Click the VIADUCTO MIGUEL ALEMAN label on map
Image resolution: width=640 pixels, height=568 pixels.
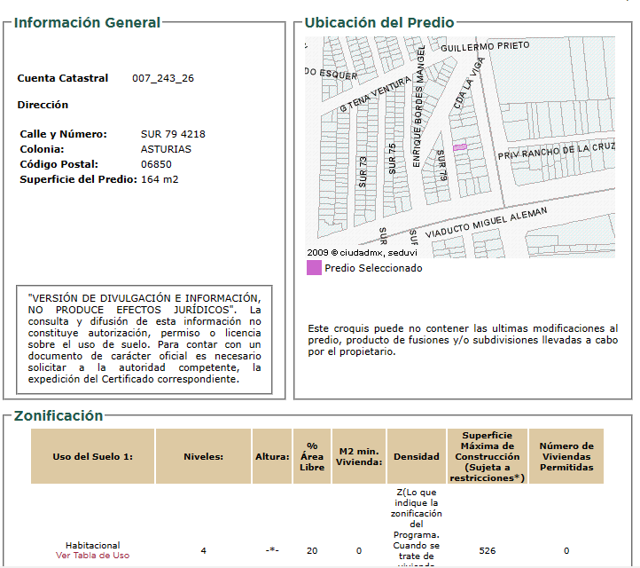point(486,222)
